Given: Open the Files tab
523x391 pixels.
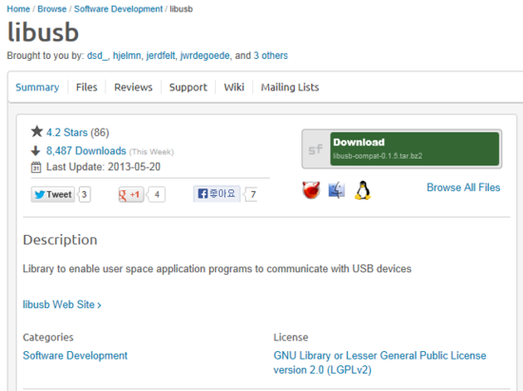Looking at the screenshot, I should [x=87, y=88].
